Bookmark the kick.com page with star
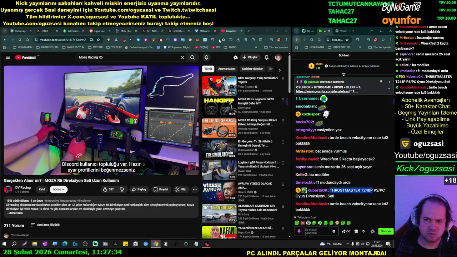457x257 pixels. pyautogui.click(x=347, y=40)
